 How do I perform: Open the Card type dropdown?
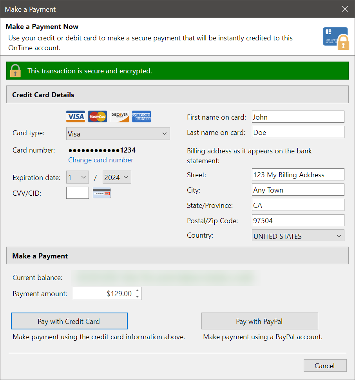click(x=118, y=134)
